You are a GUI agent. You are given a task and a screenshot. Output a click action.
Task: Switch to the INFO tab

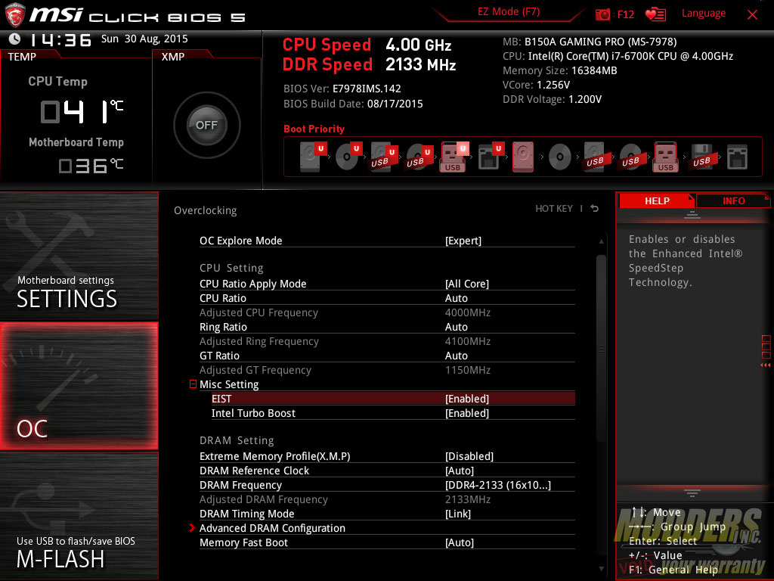(x=733, y=200)
